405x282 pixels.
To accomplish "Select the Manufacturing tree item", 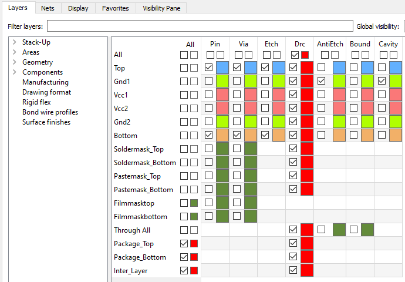I will click(x=45, y=82).
